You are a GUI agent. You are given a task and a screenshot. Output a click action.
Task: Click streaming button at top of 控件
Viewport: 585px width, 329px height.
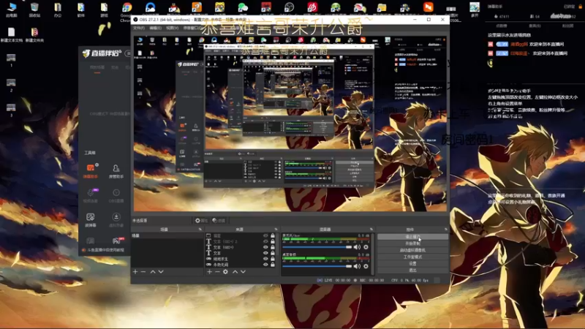click(412, 236)
